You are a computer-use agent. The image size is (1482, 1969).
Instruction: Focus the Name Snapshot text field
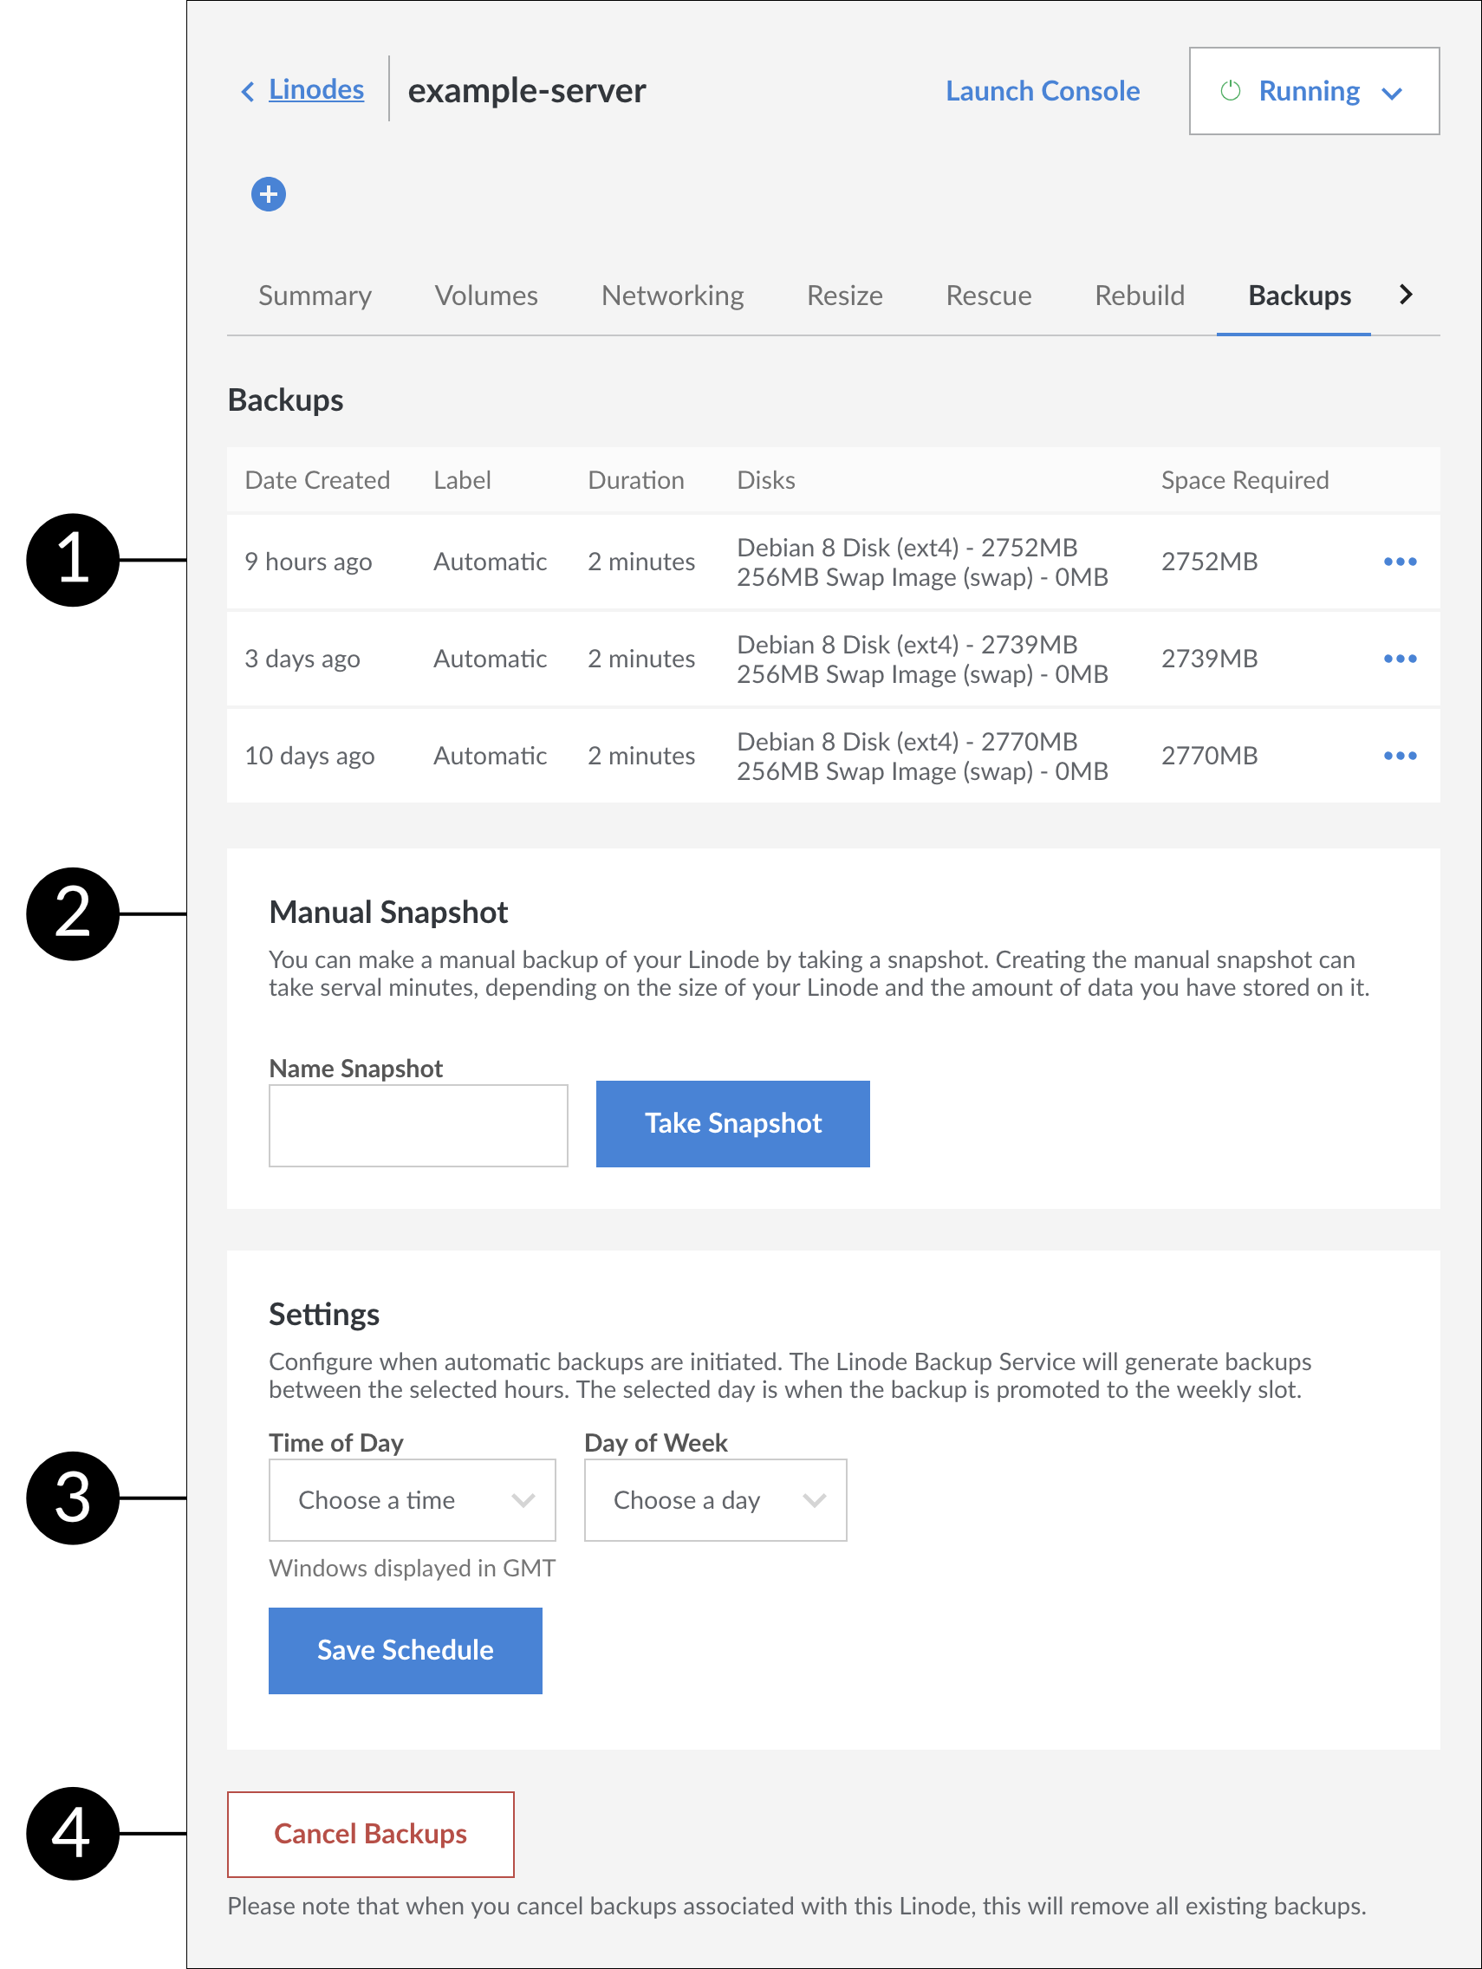pos(419,1125)
